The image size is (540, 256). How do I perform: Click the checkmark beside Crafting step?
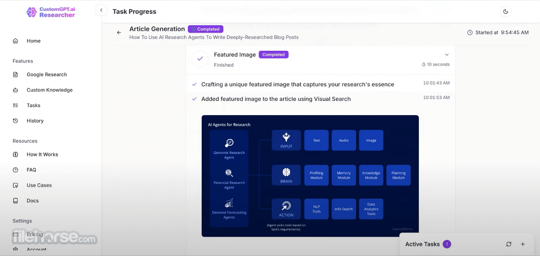coord(195,84)
